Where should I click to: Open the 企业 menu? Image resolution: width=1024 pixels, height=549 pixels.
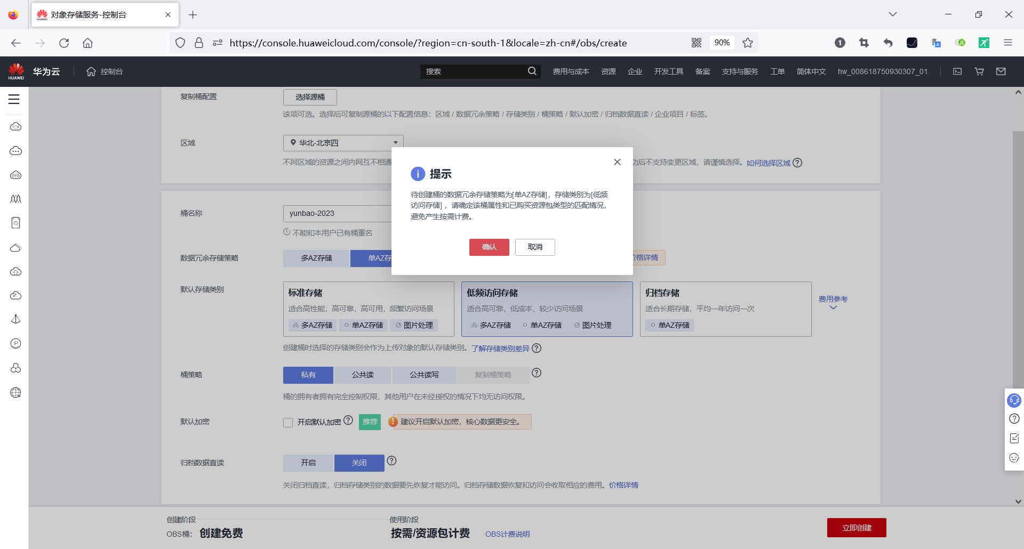(635, 71)
